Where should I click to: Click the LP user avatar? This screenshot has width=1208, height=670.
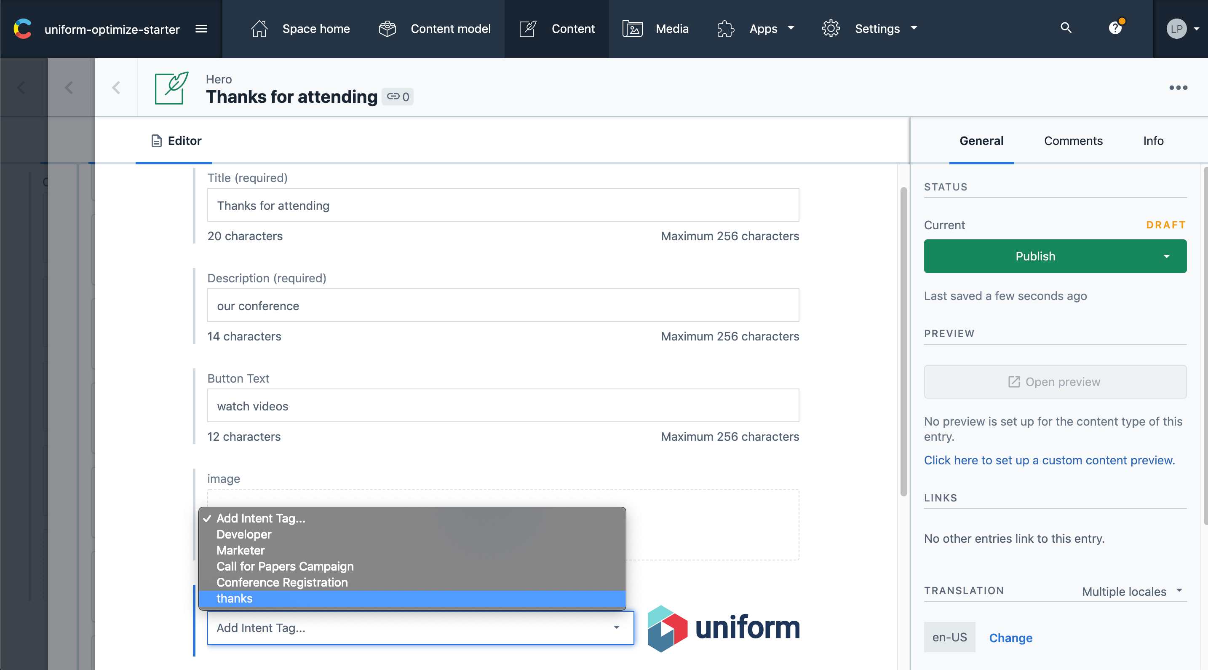pyautogui.click(x=1176, y=29)
